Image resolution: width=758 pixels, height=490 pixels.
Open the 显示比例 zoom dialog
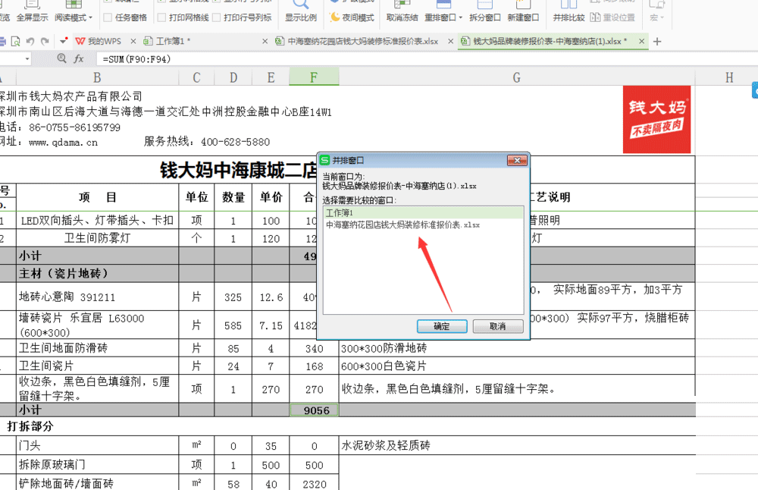pyautogui.click(x=301, y=17)
